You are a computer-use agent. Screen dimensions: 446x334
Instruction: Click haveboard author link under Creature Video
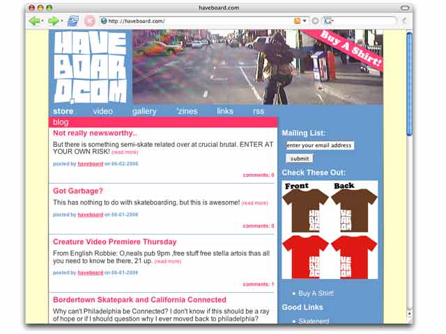tap(91, 273)
